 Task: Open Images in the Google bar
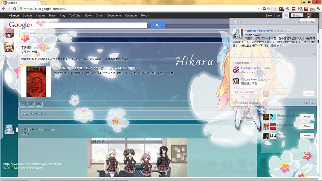(40, 16)
